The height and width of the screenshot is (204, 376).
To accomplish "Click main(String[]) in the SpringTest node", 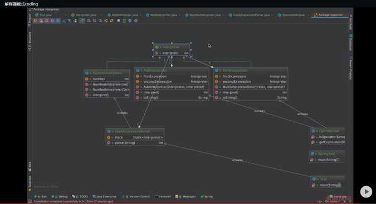I will click(x=327, y=160).
